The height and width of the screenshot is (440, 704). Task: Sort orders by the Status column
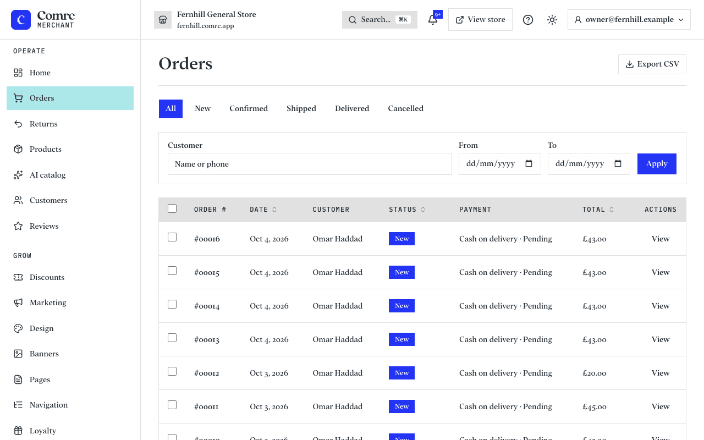[408, 210]
